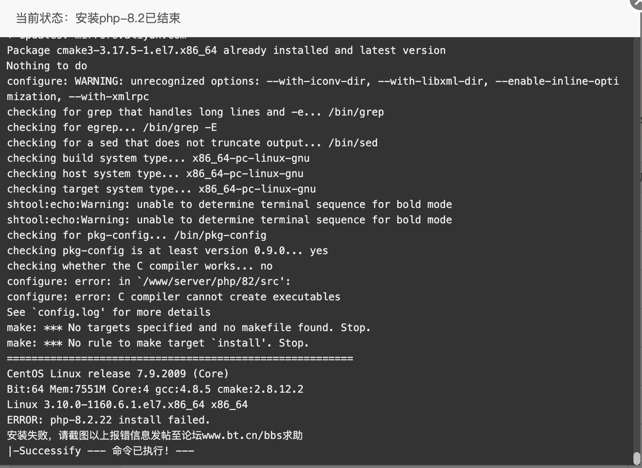Viewport: 642px width, 468px height.
Task: Click the 'checking whether the C compiler works' line
Action: pyautogui.click(x=140, y=266)
